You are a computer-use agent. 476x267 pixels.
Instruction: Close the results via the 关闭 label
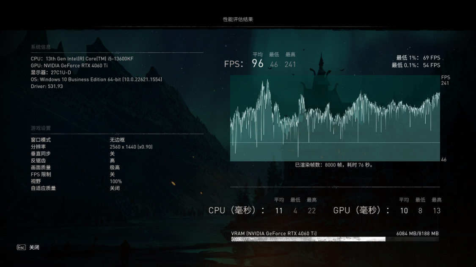point(34,247)
